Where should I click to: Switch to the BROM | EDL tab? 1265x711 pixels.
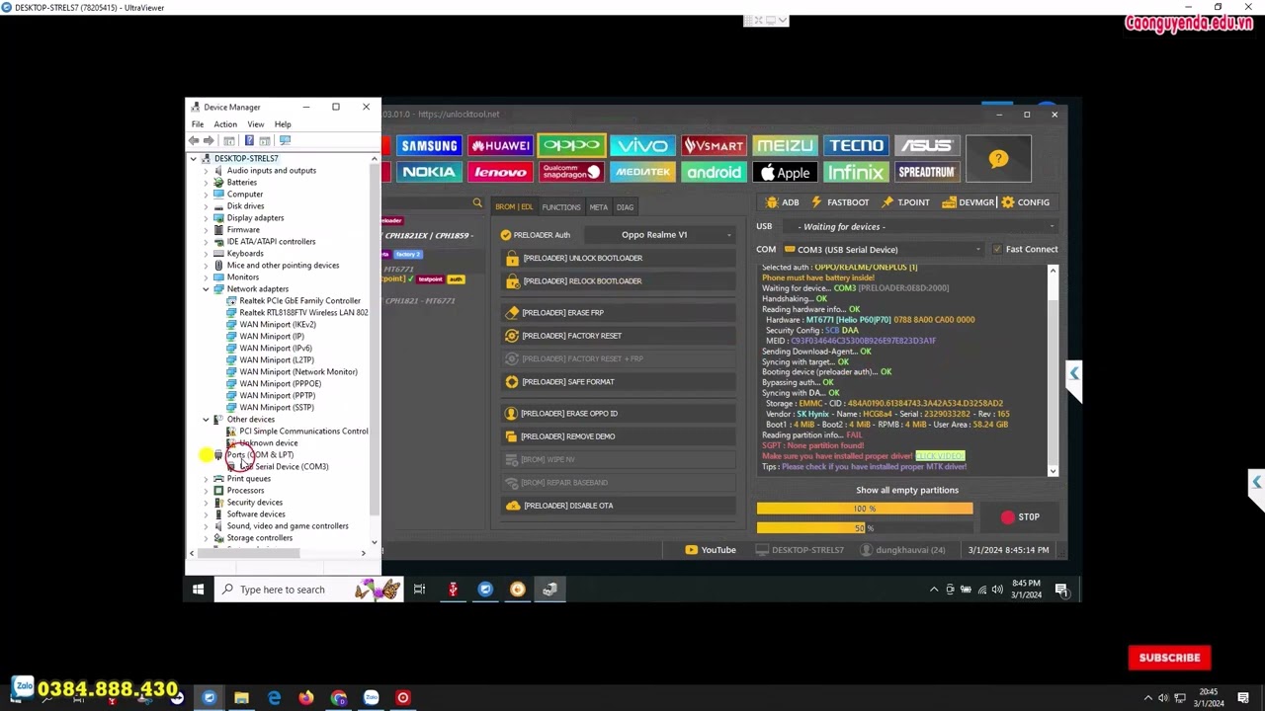pos(514,207)
